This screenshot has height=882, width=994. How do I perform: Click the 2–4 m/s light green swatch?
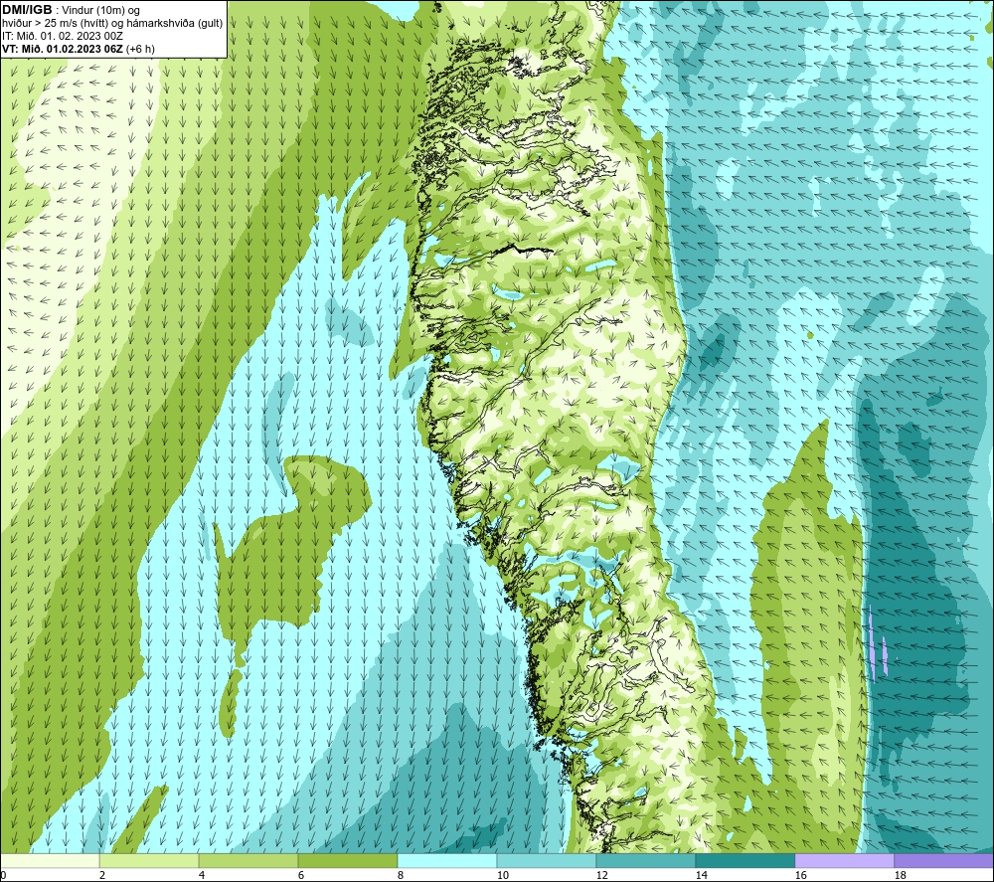coord(149,860)
